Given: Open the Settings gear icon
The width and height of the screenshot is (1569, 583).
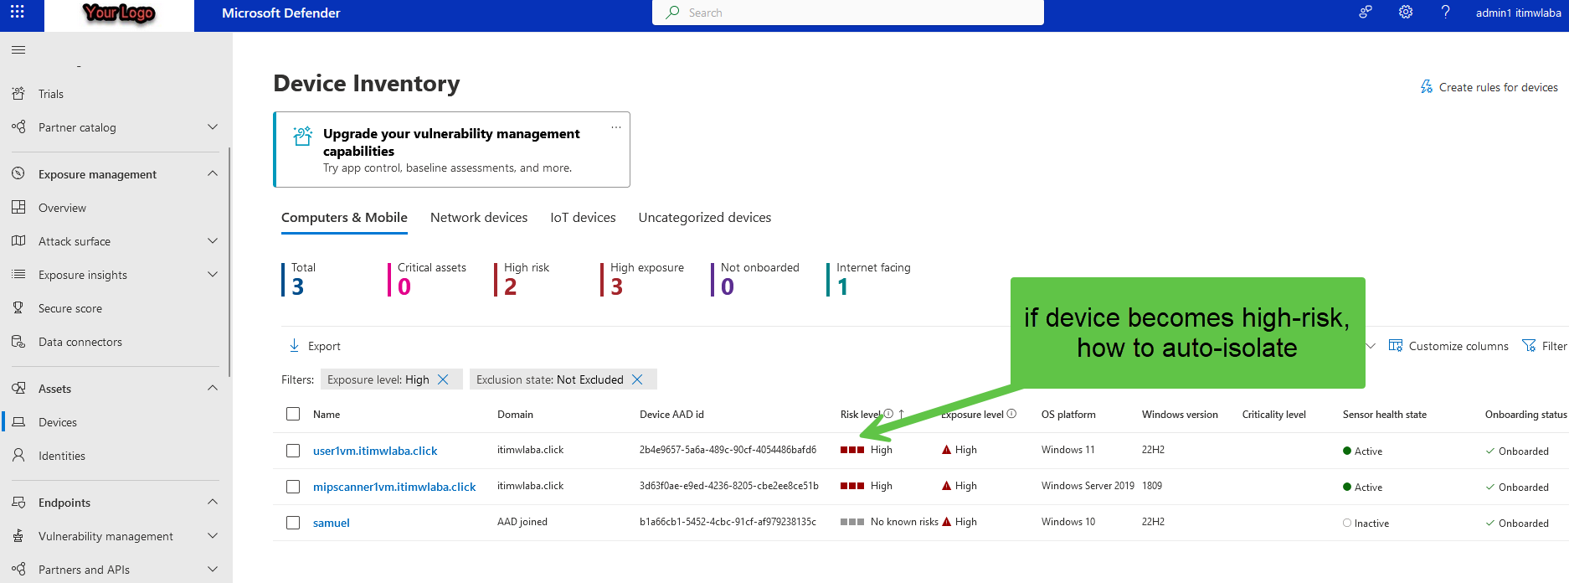Looking at the screenshot, I should click(1406, 12).
